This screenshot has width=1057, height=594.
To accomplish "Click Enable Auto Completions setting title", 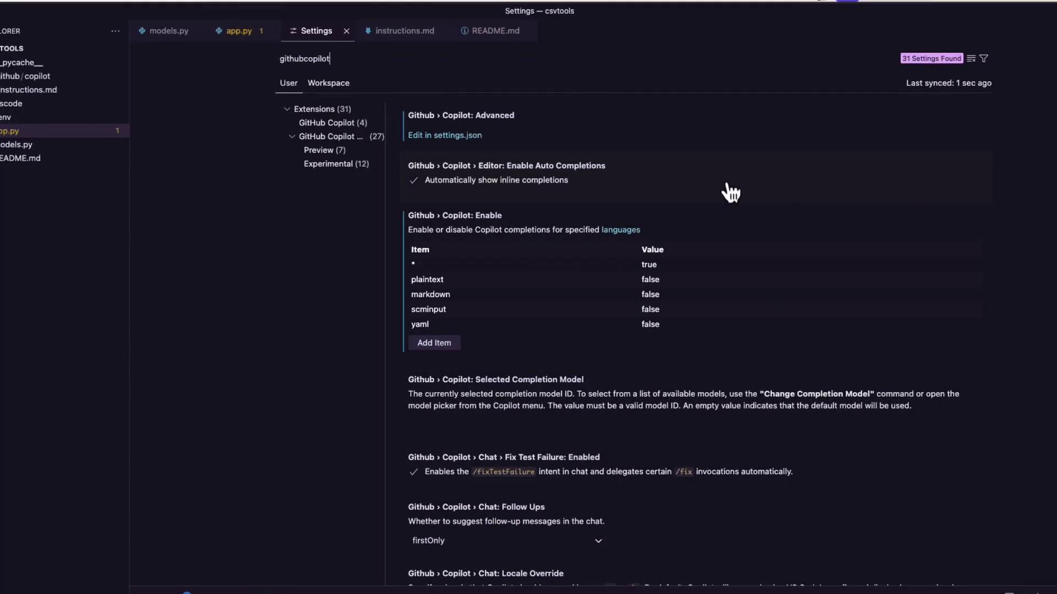I will pos(506,166).
